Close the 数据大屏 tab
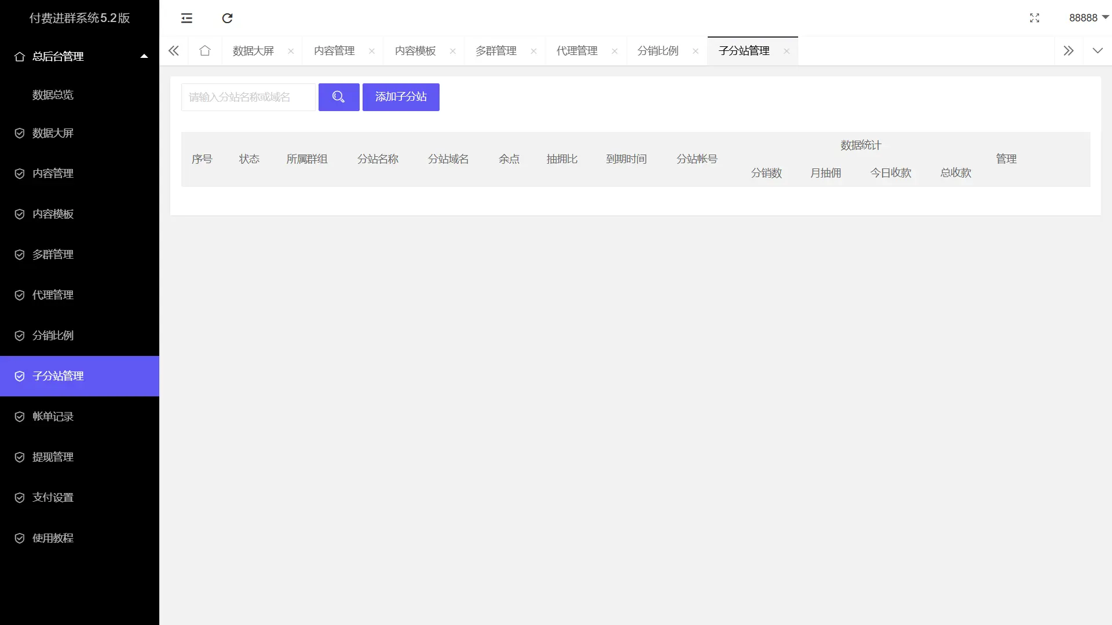 [x=291, y=51]
